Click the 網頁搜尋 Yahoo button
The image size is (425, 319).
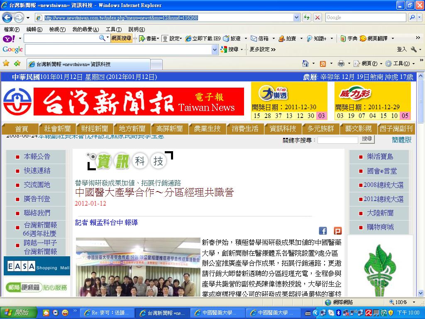click(x=122, y=38)
